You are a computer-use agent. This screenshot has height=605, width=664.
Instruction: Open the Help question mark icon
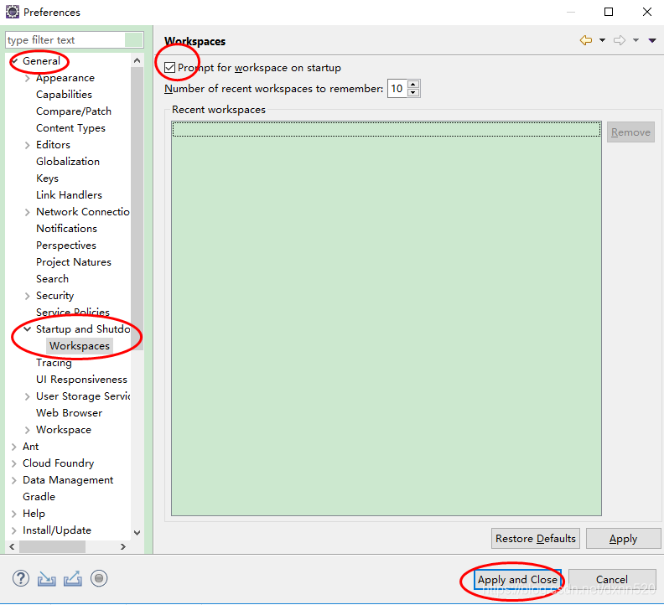coord(21,578)
